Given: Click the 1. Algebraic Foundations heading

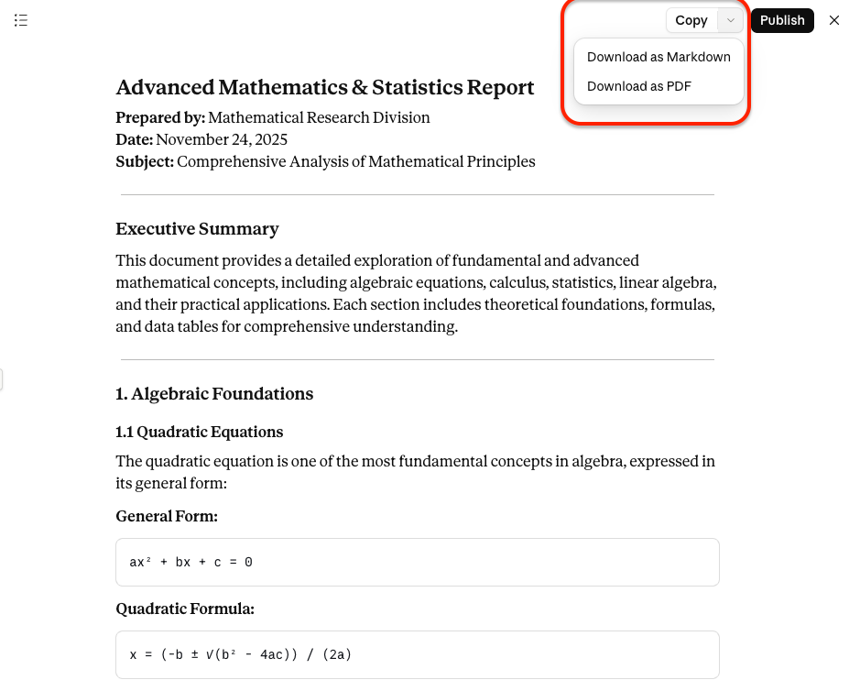Looking at the screenshot, I should [214, 393].
